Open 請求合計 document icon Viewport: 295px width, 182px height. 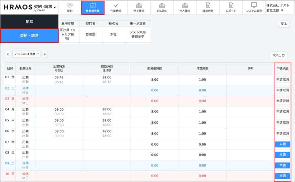[x=208, y=5]
